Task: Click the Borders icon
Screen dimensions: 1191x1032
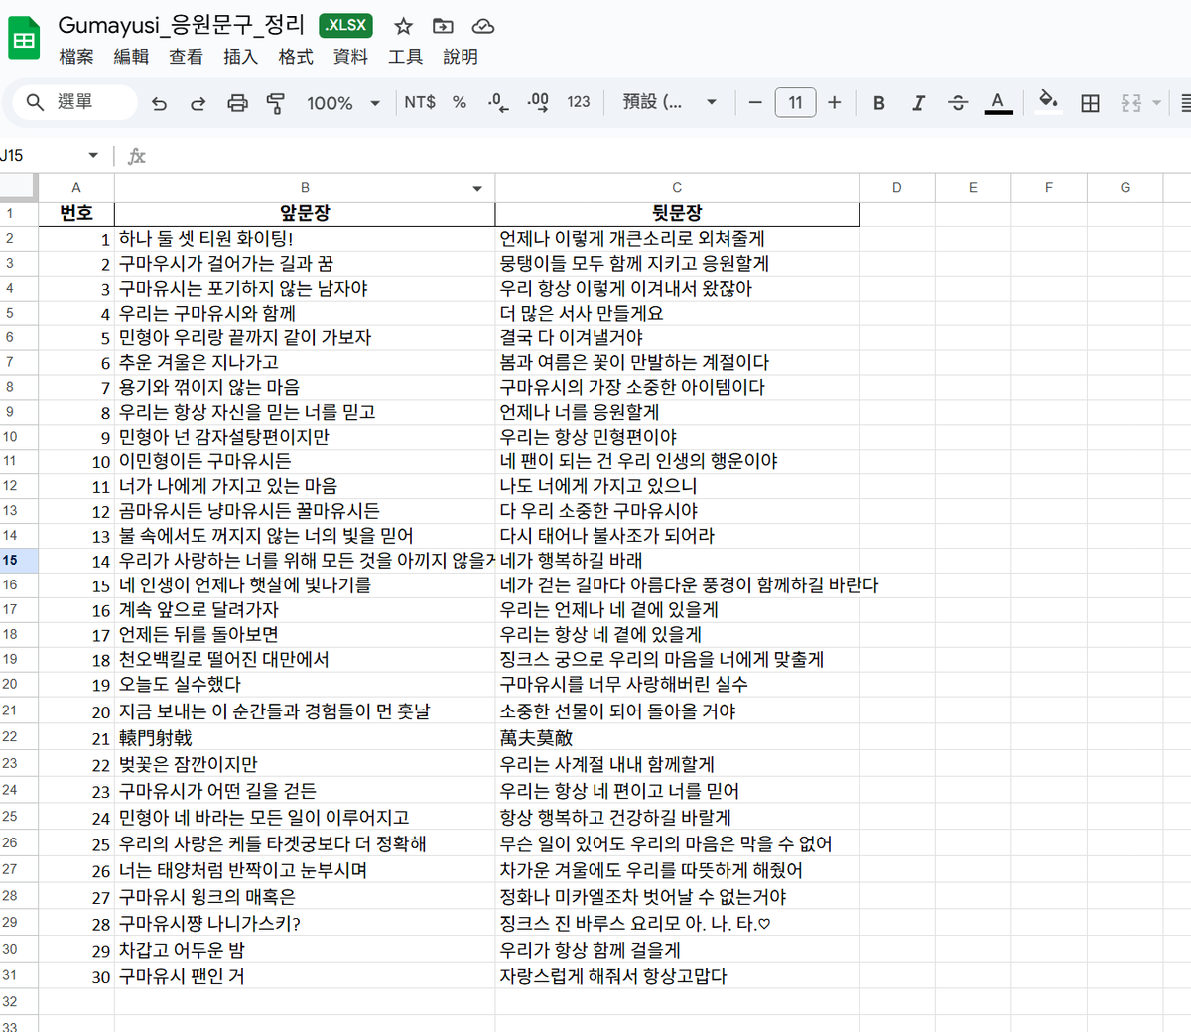Action: 1090,102
